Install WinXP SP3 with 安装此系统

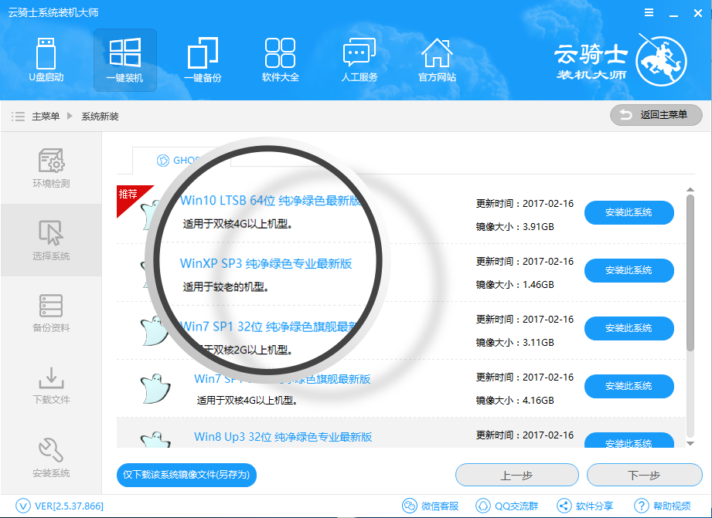pyautogui.click(x=629, y=270)
